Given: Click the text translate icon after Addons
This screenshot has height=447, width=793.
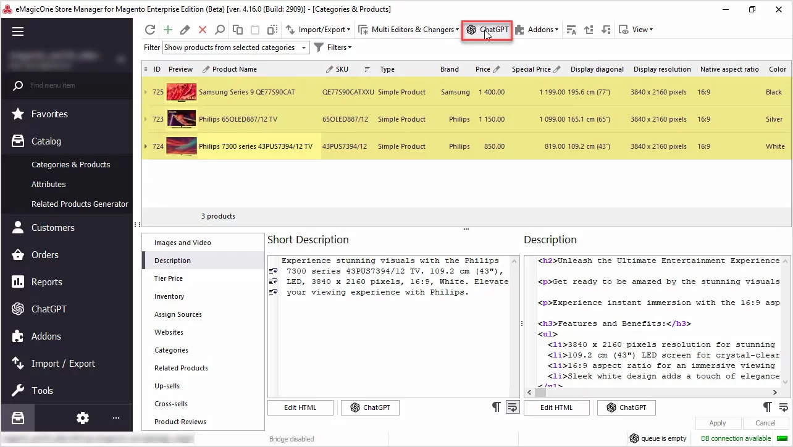Looking at the screenshot, I should (x=571, y=30).
